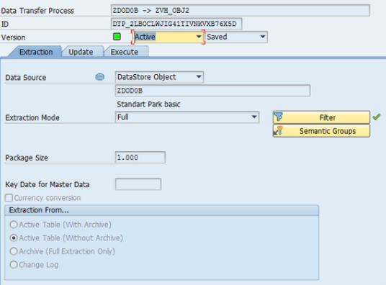Enable the Currency conversion checkbox

[x=9, y=198]
